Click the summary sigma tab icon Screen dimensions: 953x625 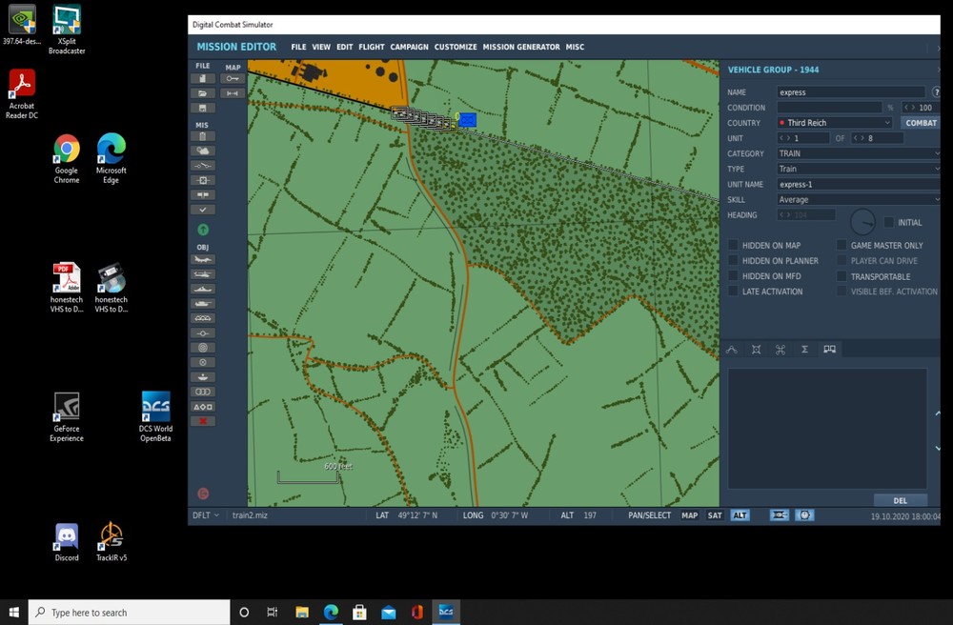(804, 350)
